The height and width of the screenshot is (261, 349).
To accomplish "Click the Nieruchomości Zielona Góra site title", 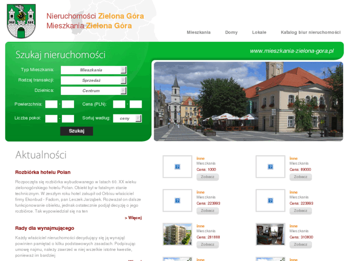I will (x=95, y=16).
